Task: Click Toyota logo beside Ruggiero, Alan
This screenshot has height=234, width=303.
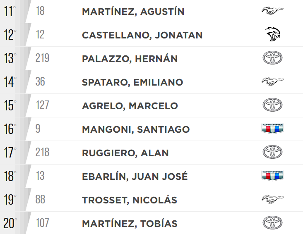Action: click(x=272, y=153)
